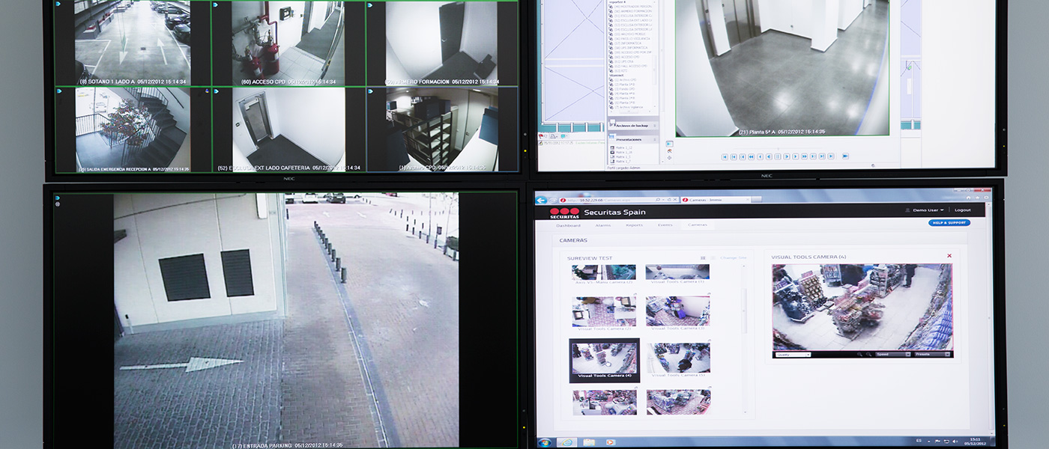
Task: Click the play icon on SOTANO 1 feed
Action: tap(58, 4)
